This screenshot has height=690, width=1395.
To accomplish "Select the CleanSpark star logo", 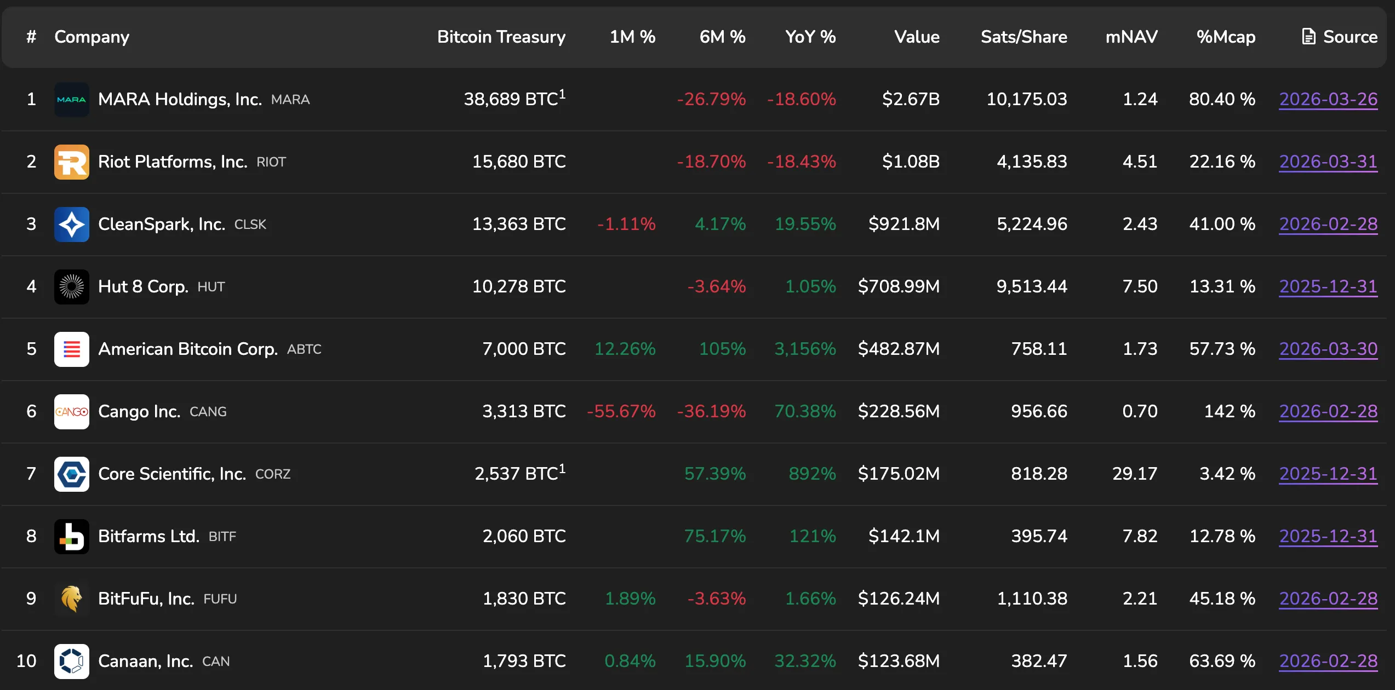I will click(71, 224).
